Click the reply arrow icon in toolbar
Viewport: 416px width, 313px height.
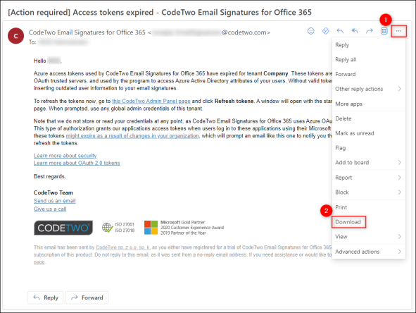pyautogui.click(x=340, y=31)
